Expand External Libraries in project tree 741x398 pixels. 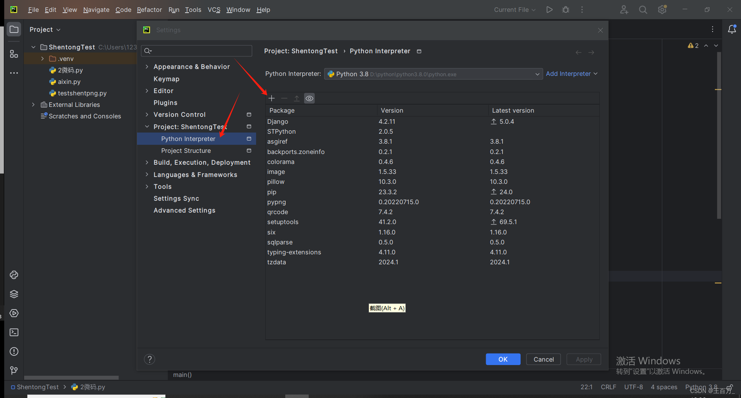[x=33, y=105]
